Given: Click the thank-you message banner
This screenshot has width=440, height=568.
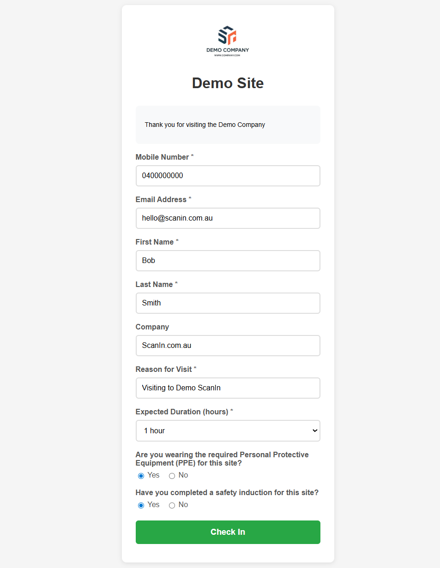Looking at the screenshot, I should coord(228,125).
